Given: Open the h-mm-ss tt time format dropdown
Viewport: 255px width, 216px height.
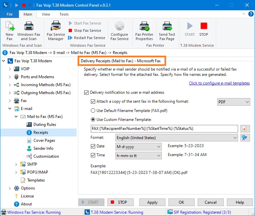Looking at the screenshot, I should (x=138, y=156).
